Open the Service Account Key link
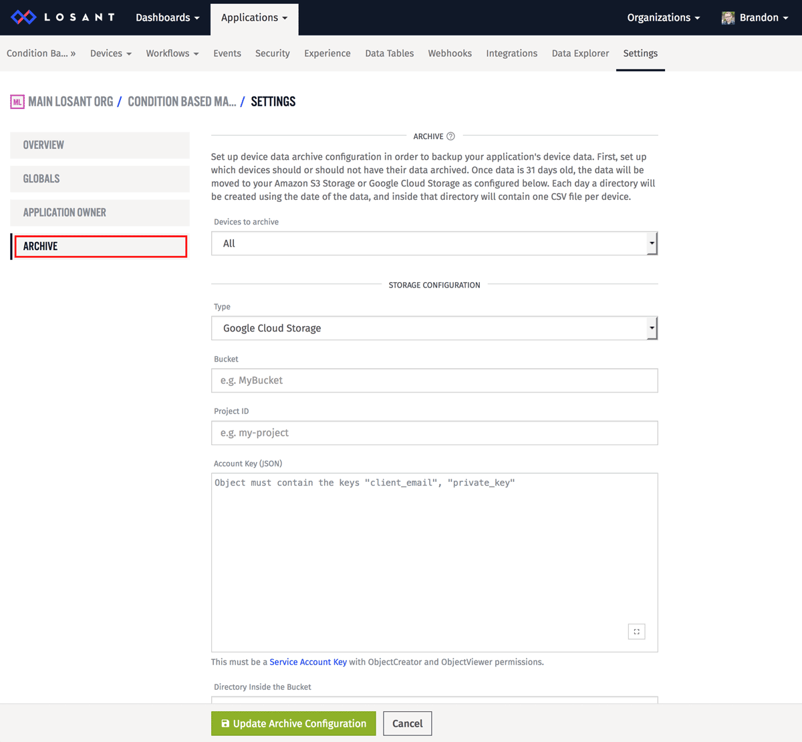The width and height of the screenshot is (802, 742). 308,662
